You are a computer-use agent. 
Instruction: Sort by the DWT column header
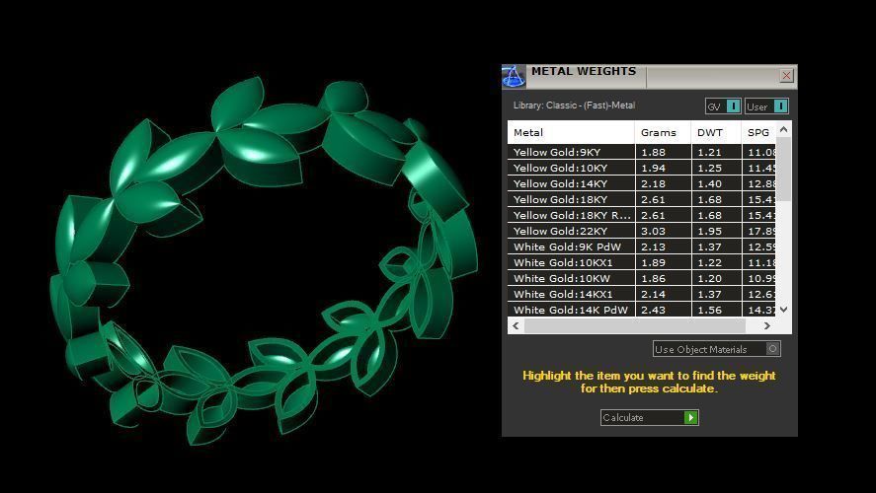[x=717, y=133]
